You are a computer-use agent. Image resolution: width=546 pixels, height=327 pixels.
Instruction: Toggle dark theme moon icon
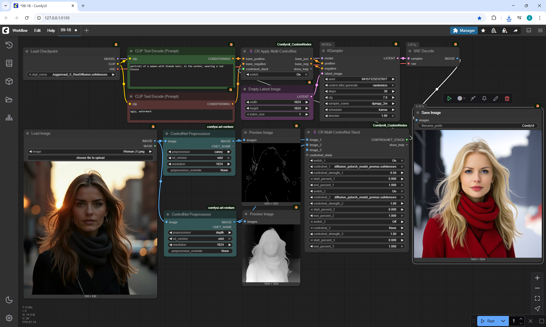pyautogui.click(x=9, y=300)
